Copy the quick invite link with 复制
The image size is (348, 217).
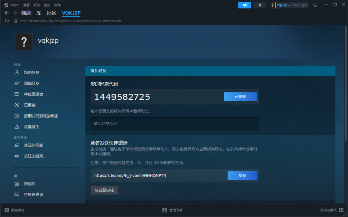point(242,175)
